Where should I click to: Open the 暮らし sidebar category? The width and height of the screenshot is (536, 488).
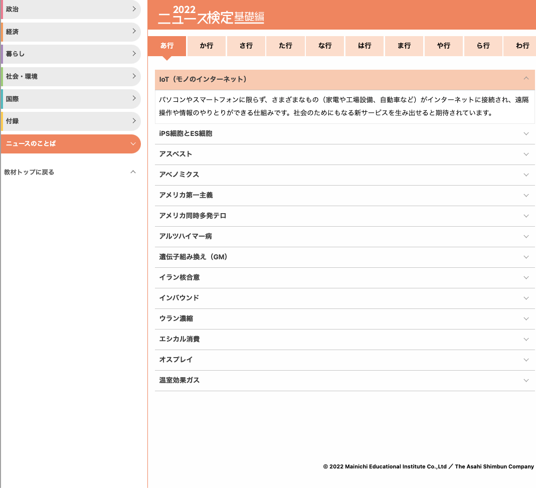click(71, 54)
